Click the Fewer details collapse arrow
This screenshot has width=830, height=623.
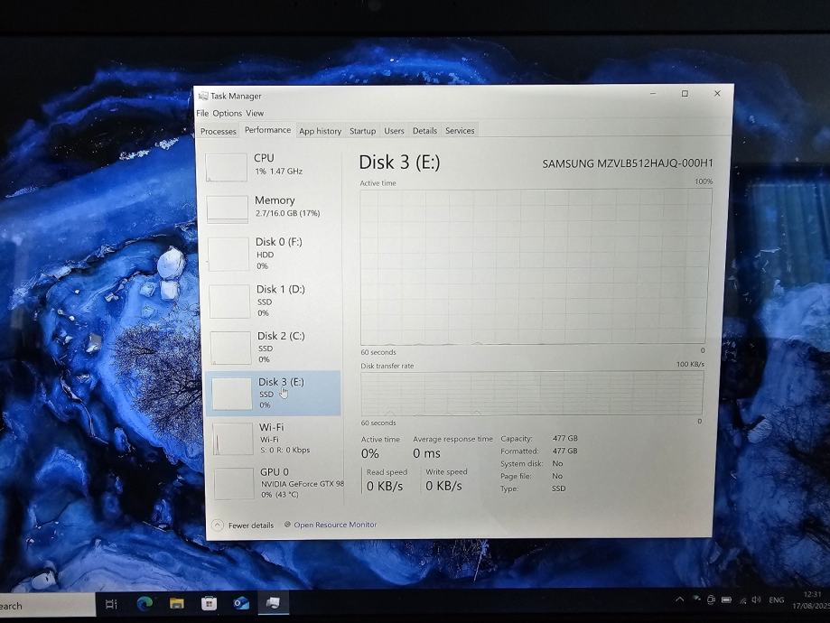click(218, 525)
